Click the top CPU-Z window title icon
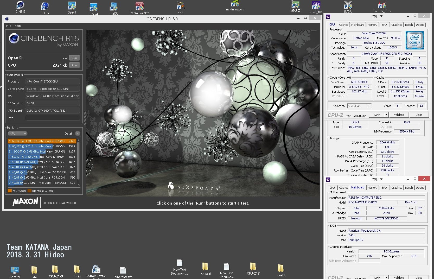The image size is (434, 279). click(328, 17)
